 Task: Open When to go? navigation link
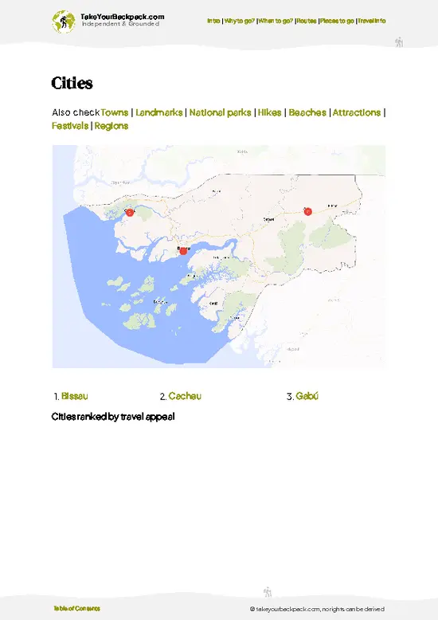pos(276,21)
